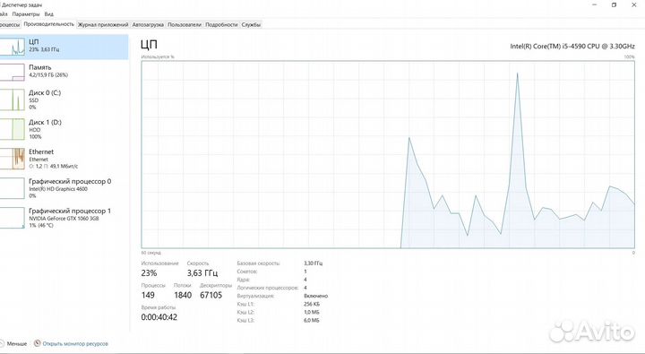Select the Диск 1 (D:) mini graph
Screen dimensions: 645x354
point(12,129)
